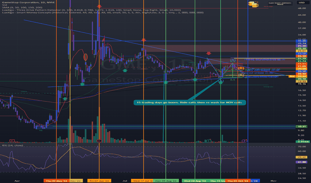This screenshot has width=311, height=183.
Task: Click the red down arrow above September candles
Action: pos(209,53)
